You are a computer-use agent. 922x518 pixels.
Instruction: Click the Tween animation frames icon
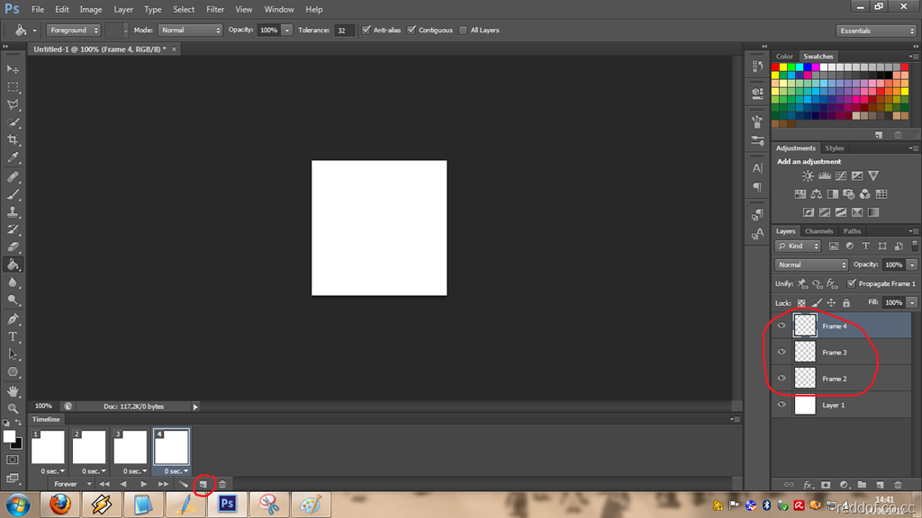(x=184, y=484)
